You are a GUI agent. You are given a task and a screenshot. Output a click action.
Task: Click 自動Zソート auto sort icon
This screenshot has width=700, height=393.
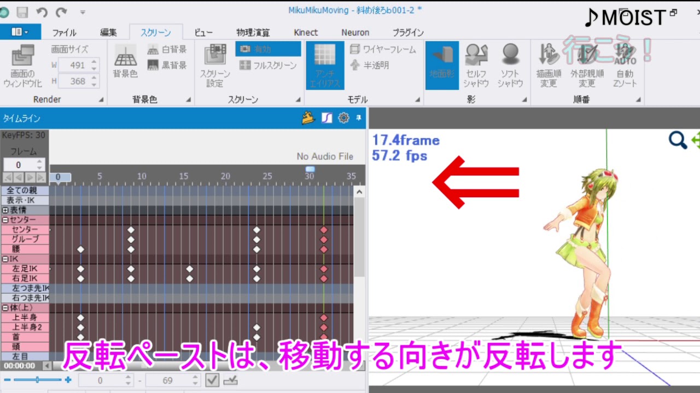[x=625, y=66]
